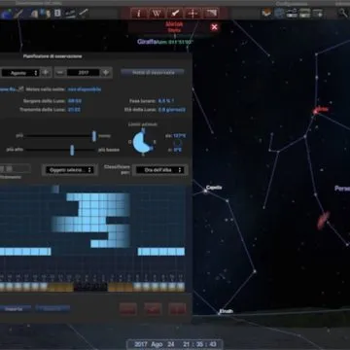350x350 pixels.
Task: Click the azimuth limits compass dial
Action: coord(143,142)
